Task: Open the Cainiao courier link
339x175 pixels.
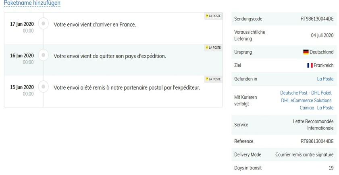Action: [x=306, y=108]
